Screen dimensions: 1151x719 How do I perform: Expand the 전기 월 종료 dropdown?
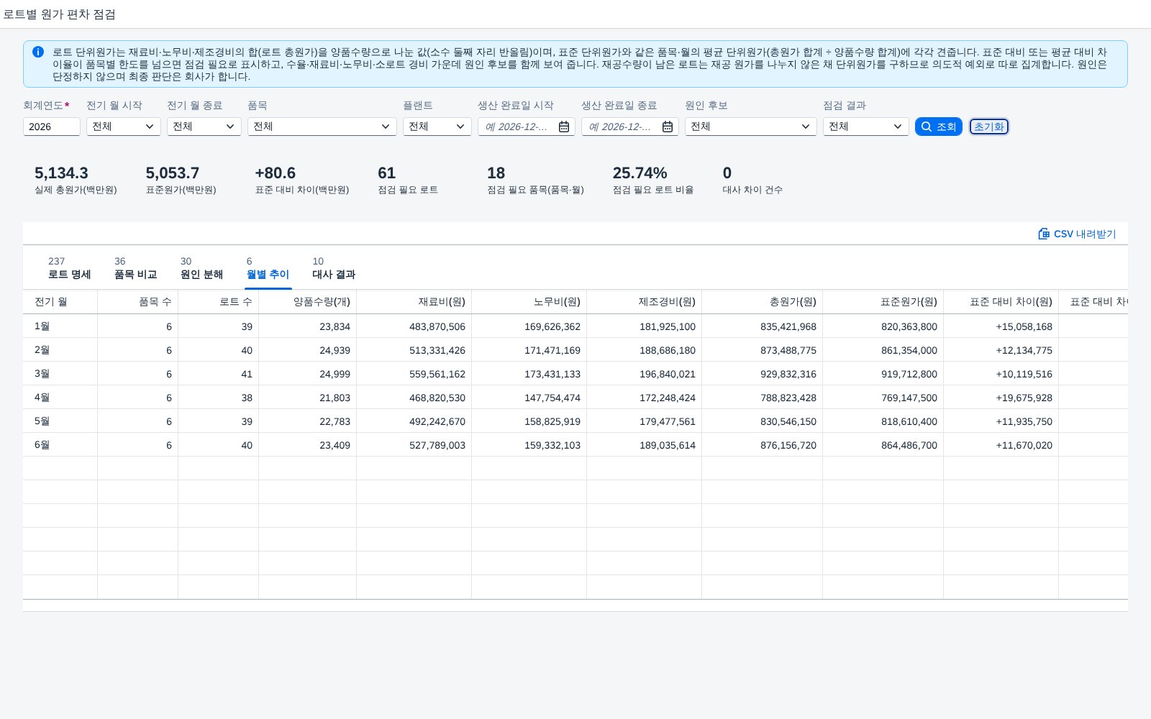coord(204,127)
